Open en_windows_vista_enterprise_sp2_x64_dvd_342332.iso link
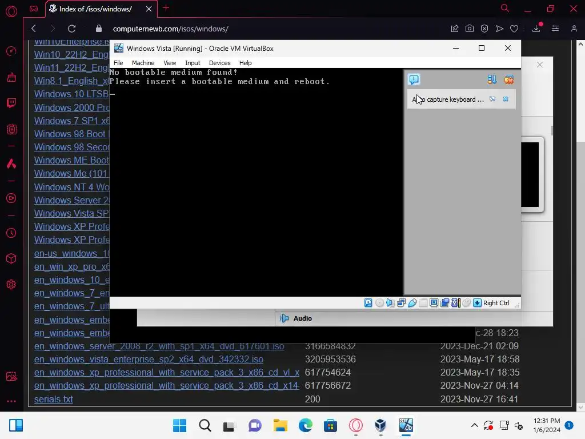Viewport: 585px width, 439px height. click(149, 359)
